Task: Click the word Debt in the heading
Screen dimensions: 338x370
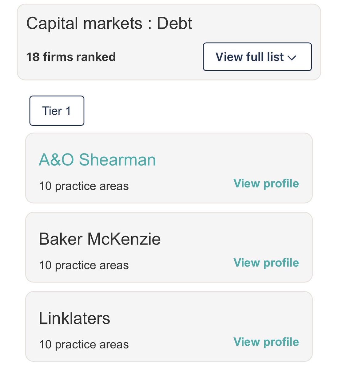Action: [175, 23]
